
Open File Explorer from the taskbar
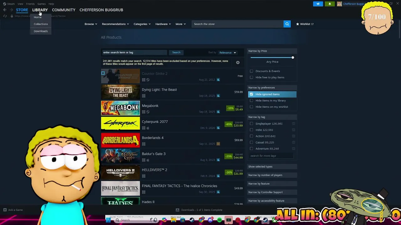point(173,220)
